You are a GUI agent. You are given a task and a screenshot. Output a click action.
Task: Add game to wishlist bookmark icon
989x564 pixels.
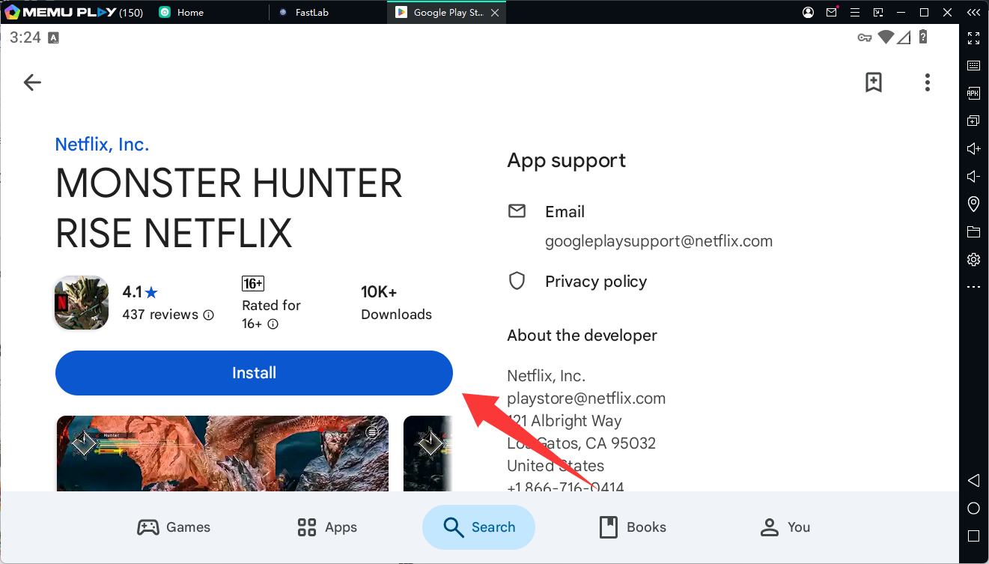[x=873, y=82]
